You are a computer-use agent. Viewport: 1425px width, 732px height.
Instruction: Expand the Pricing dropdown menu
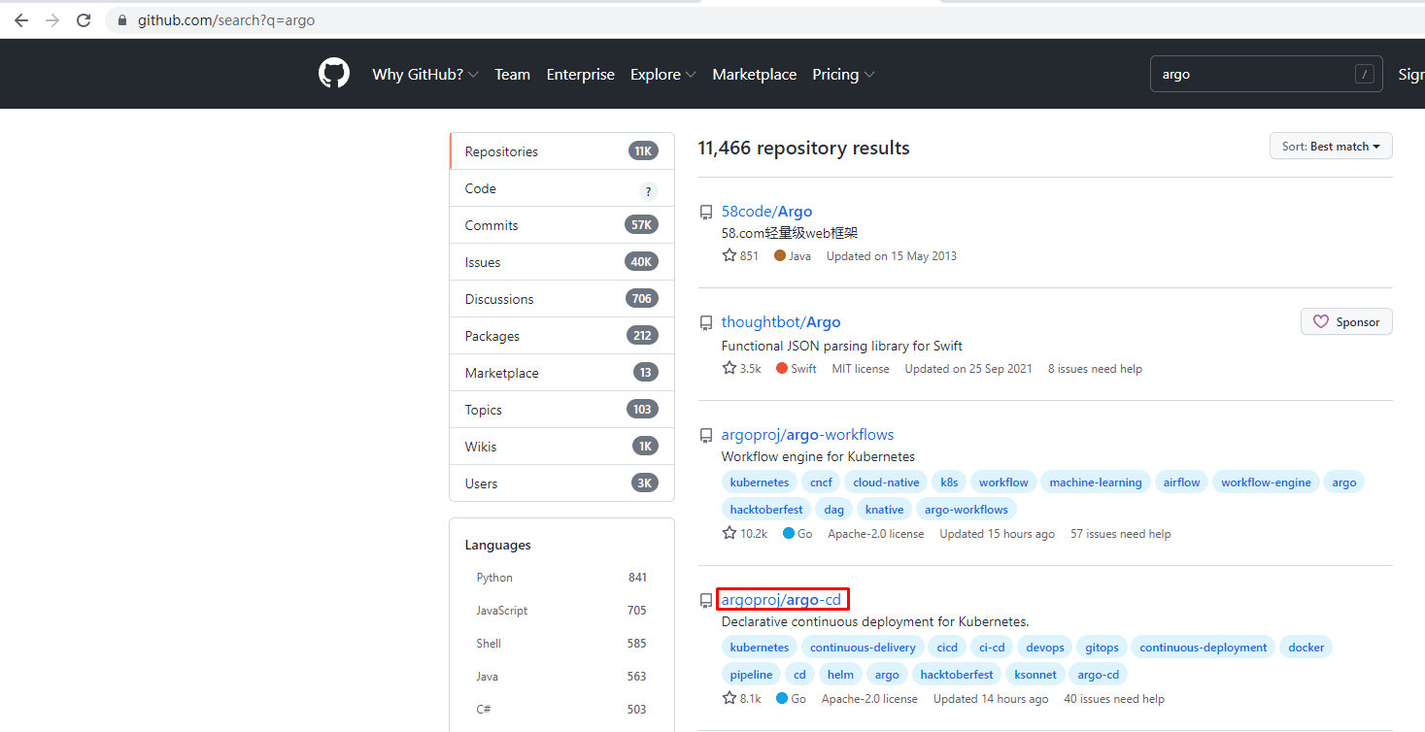[x=843, y=75]
